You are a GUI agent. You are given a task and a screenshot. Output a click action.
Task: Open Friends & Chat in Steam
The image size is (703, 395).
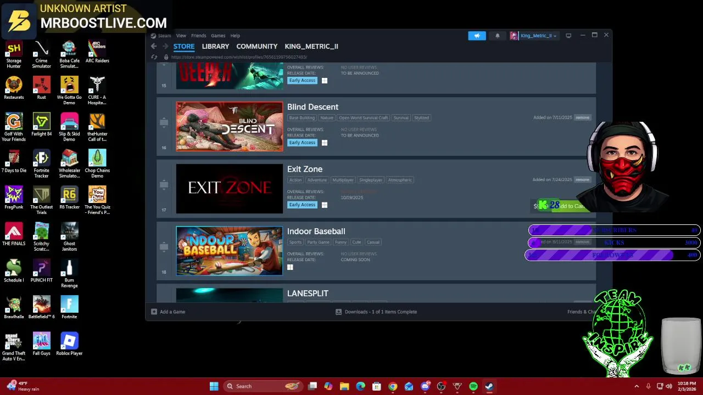coord(582,312)
